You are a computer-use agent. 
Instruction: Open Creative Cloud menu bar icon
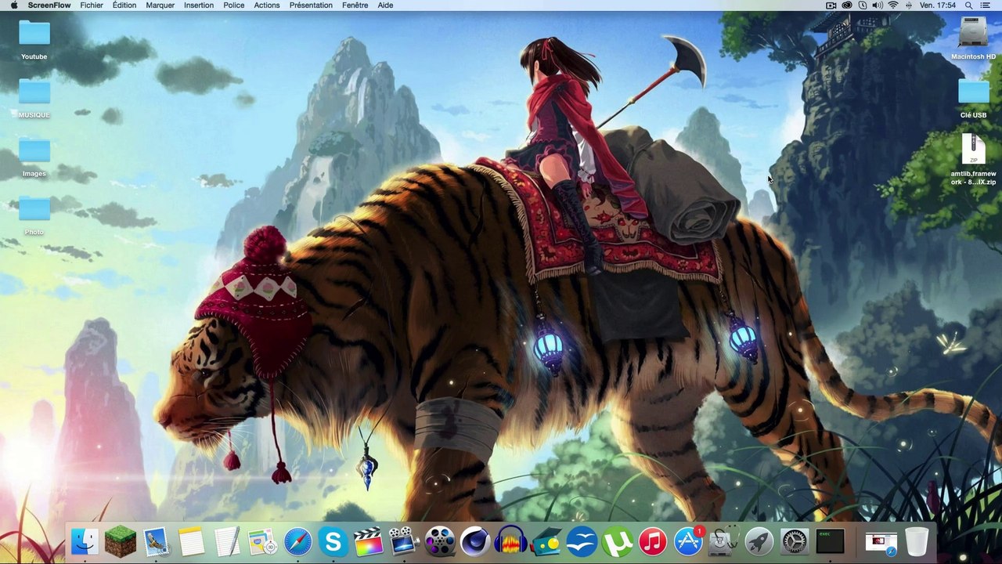(x=847, y=5)
